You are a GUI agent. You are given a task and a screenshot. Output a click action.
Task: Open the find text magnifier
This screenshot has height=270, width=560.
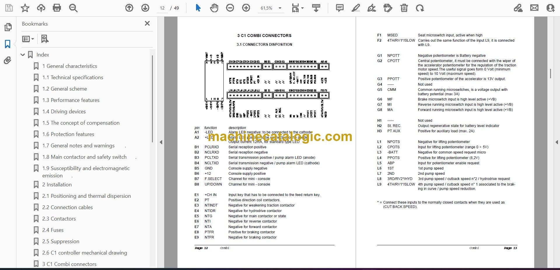(73, 8)
